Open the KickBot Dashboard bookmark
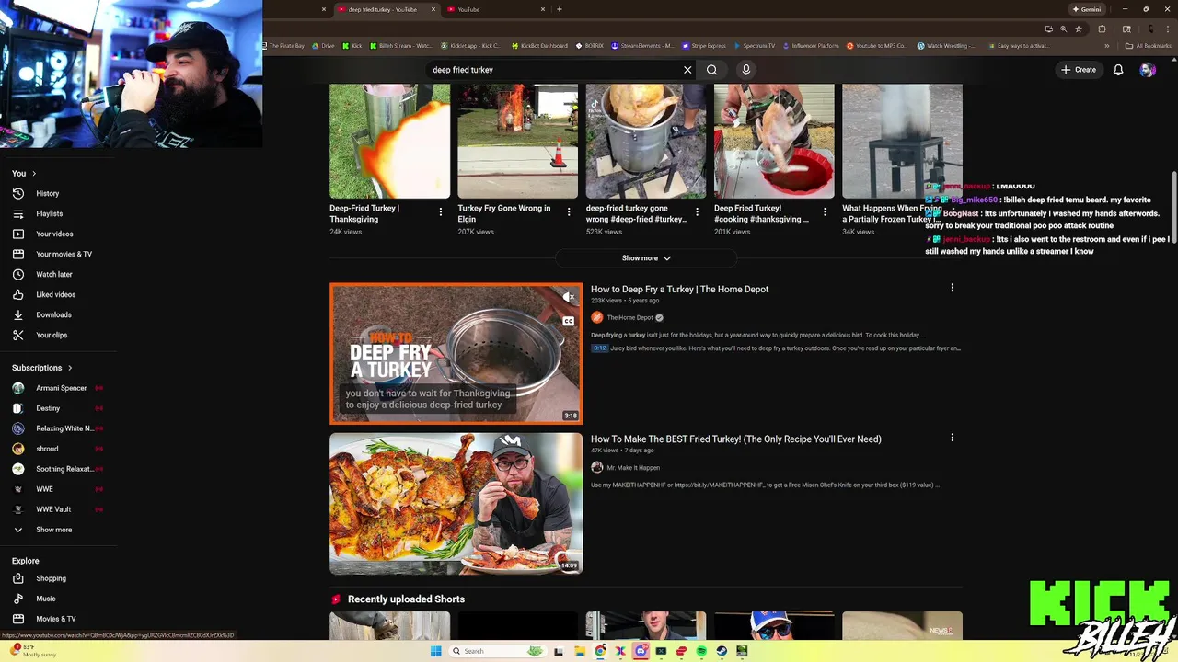This screenshot has width=1178, height=662. click(x=537, y=46)
